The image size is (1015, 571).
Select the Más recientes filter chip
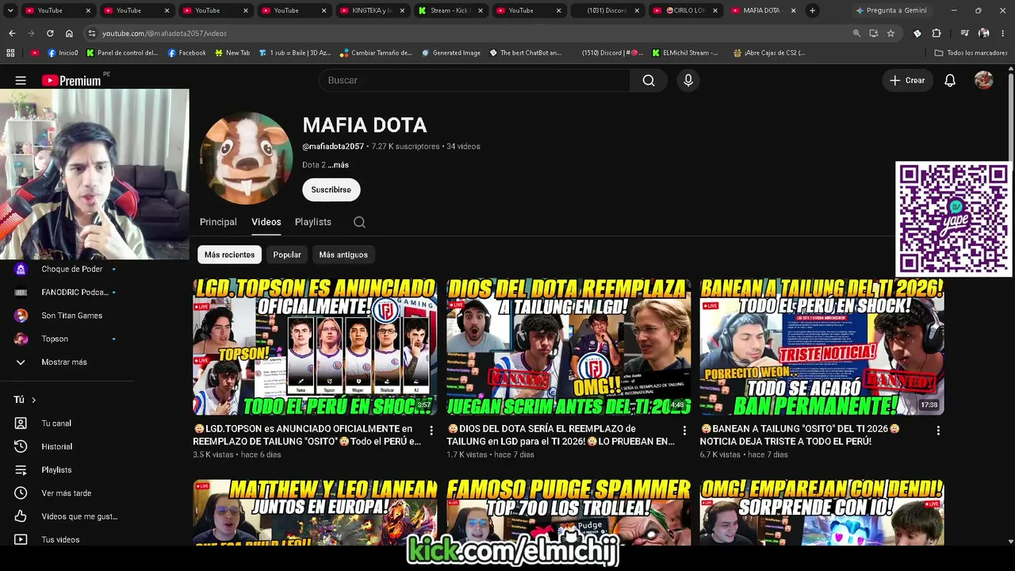click(229, 255)
